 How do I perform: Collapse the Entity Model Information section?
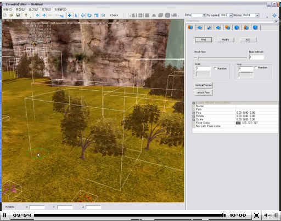pyautogui.click(x=194, y=103)
